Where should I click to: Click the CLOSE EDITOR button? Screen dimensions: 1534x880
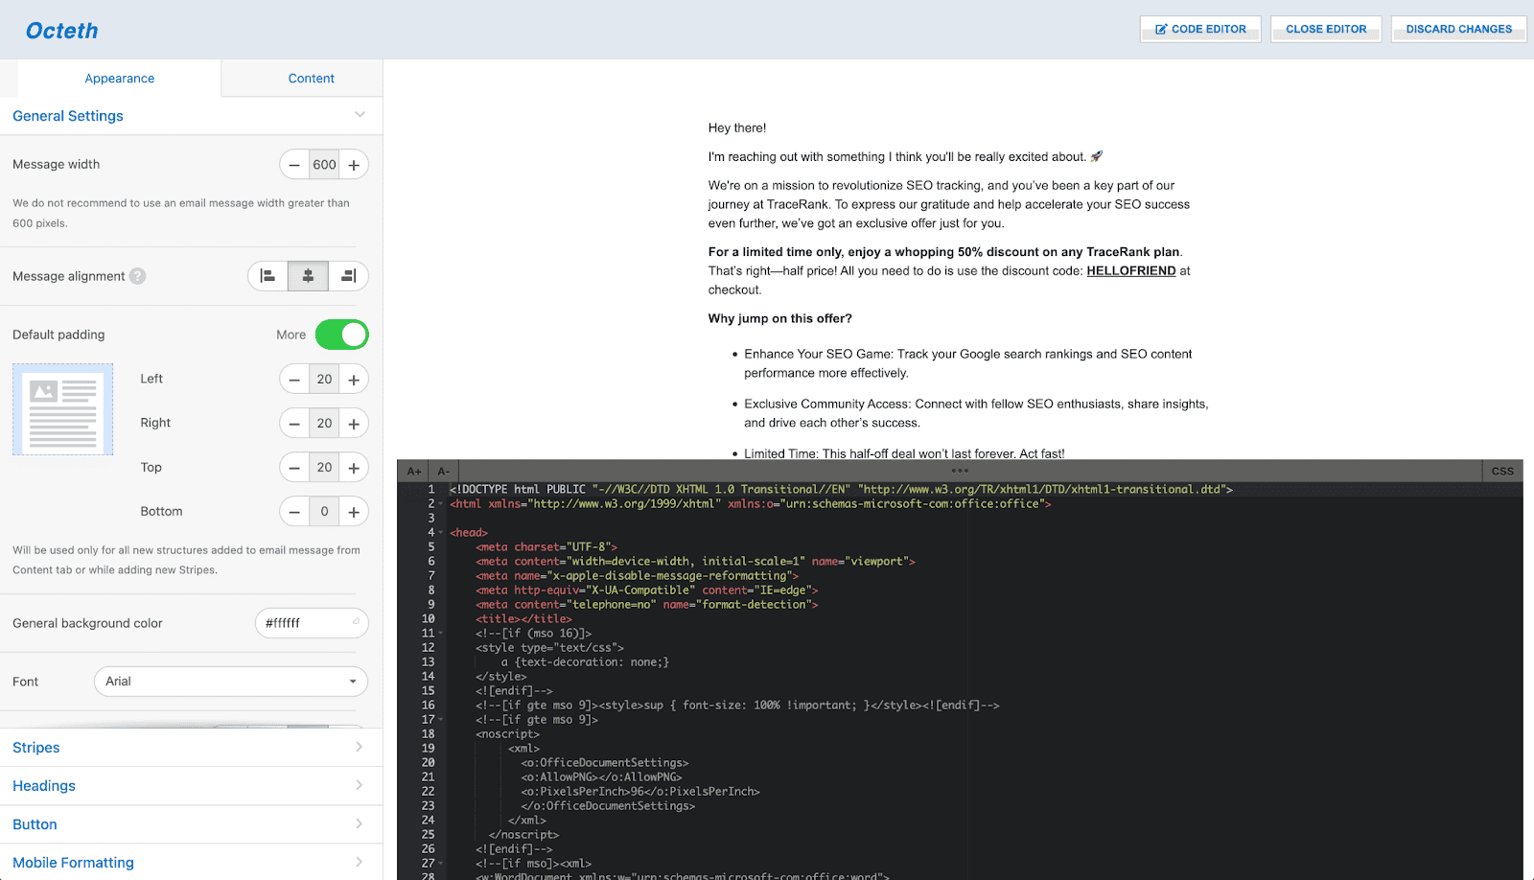coord(1325,29)
